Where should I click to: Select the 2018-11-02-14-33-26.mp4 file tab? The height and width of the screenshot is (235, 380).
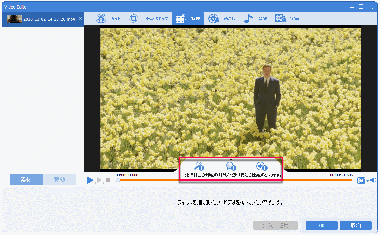pos(43,19)
